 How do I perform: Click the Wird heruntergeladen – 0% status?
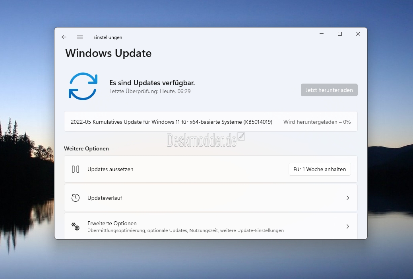(x=317, y=122)
